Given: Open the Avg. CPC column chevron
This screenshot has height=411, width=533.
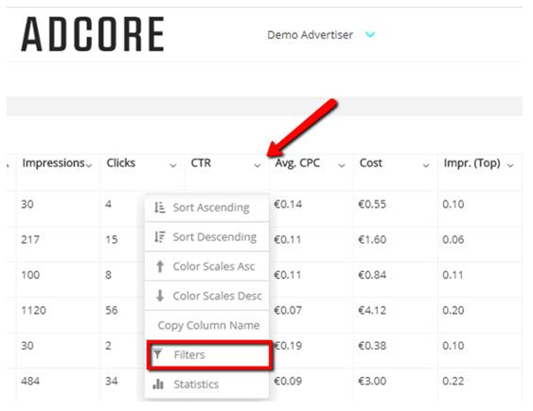Looking at the screenshot, I should 342,165.
